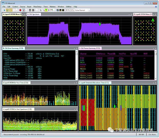
Task: Open the Markers menu
Action: (x=53, y=6)
